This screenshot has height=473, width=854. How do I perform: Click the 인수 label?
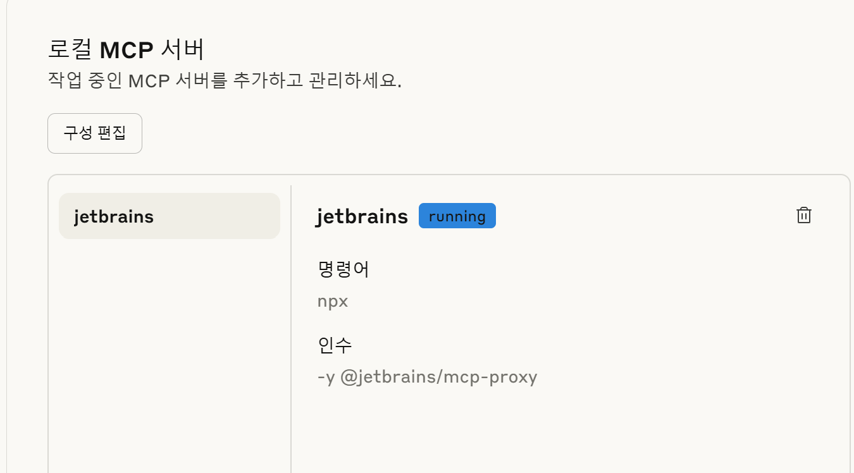pyautogui.click(x=335, y=345)
